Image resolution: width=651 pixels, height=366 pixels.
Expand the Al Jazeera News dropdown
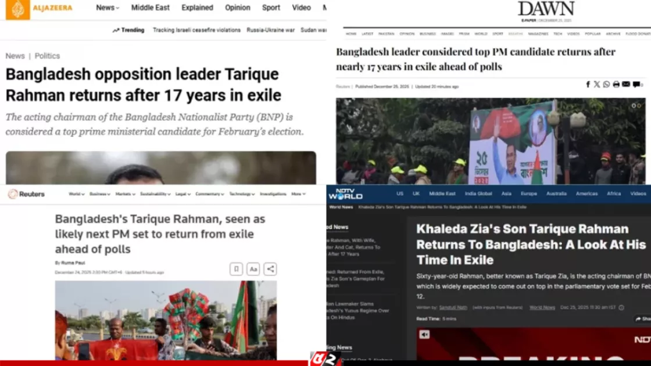point(108,8)
